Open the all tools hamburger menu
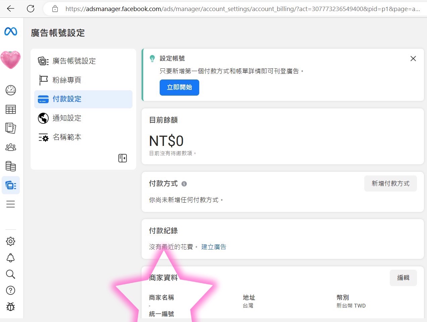This screenshot has width=427, height=322. click(x=11, y=204)
